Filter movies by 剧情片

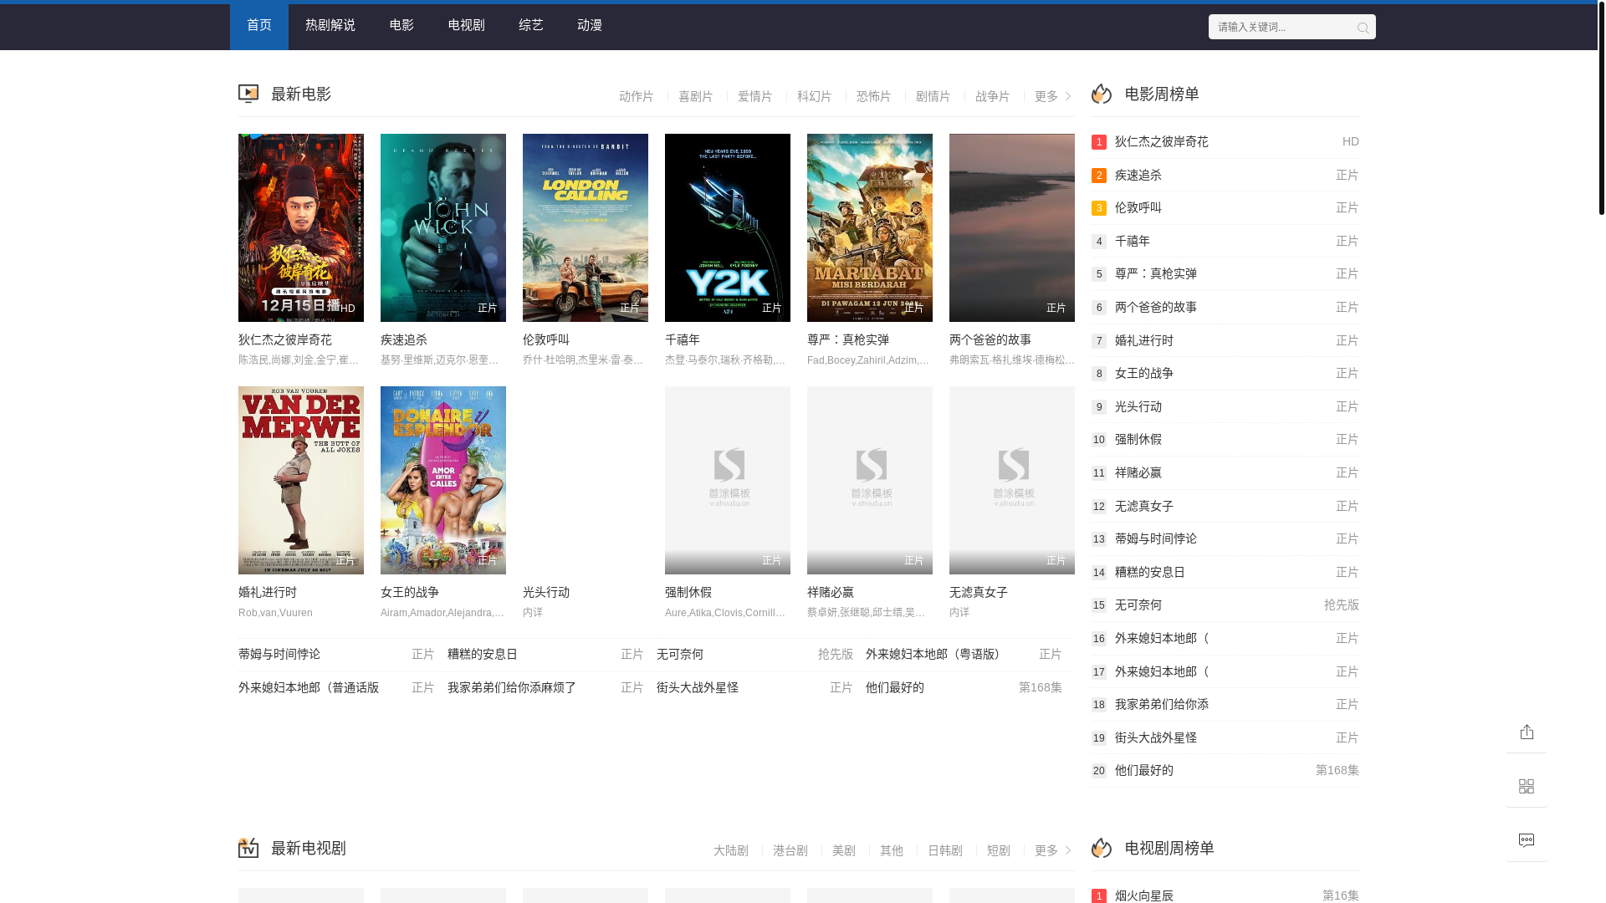coord(933,96)
